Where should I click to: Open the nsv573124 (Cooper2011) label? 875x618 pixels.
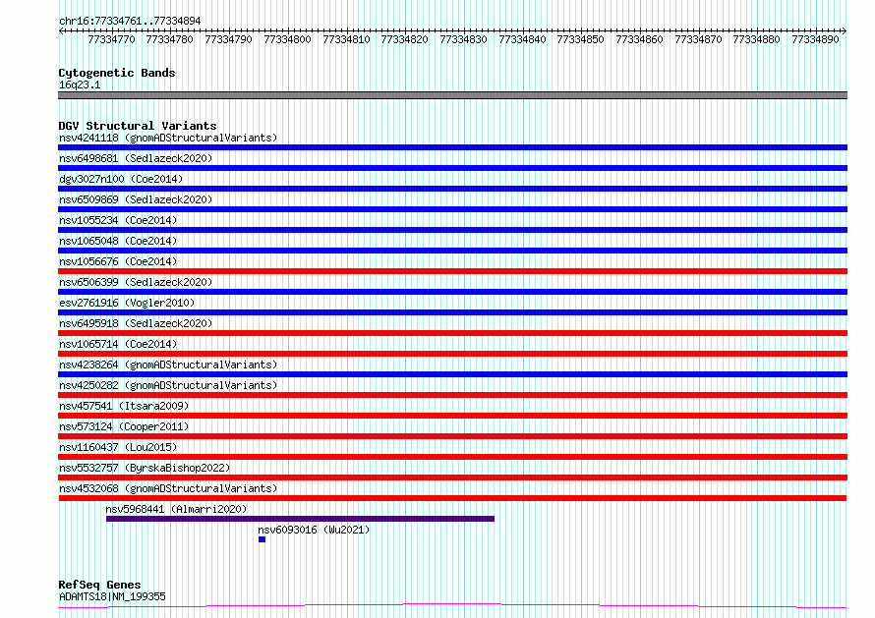click(x=124, y=426)
